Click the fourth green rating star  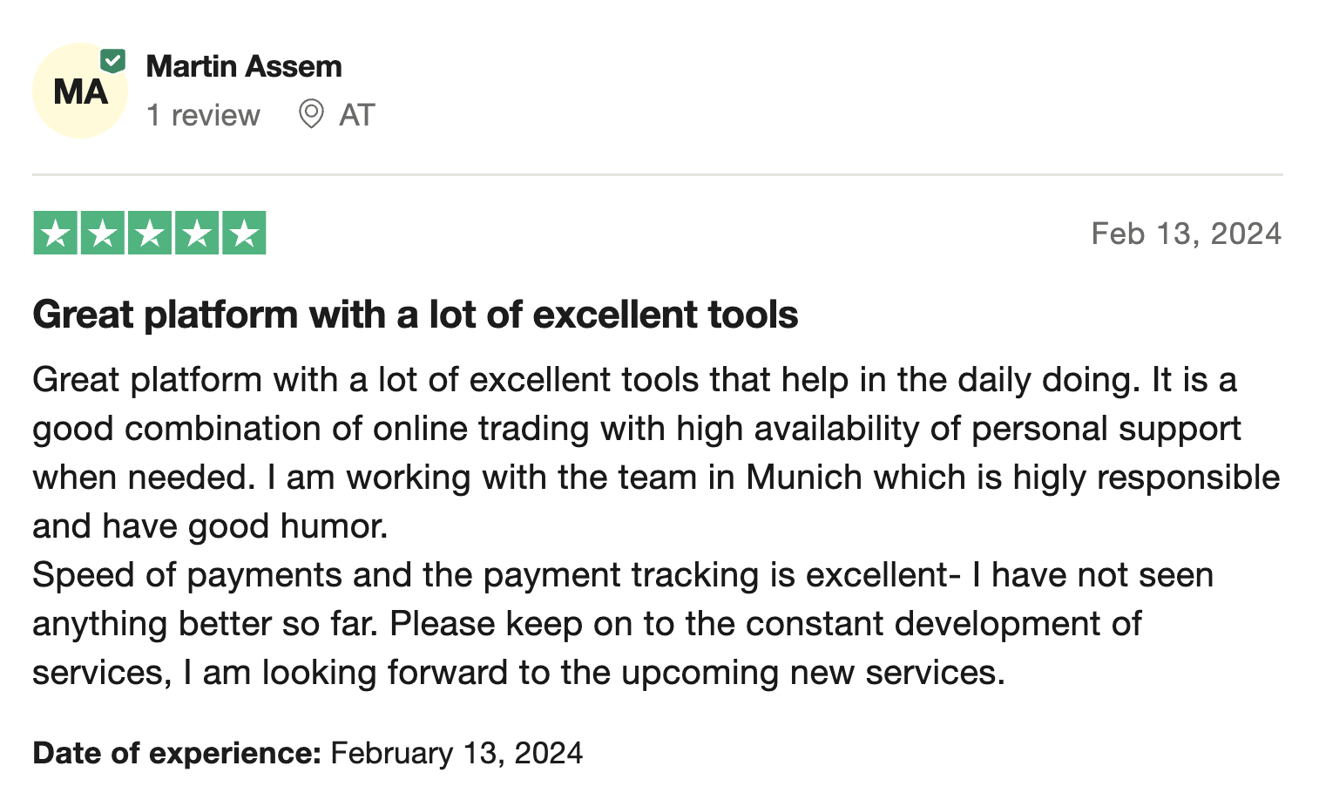coord(197,234)
